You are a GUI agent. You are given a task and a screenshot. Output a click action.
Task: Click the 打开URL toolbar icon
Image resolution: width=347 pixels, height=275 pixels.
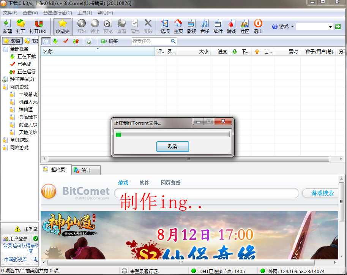[38, 26]
